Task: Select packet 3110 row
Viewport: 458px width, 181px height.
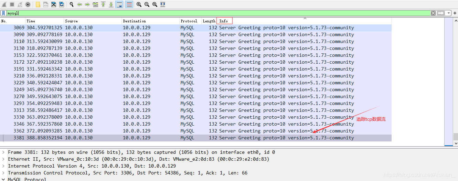Action: coord(196,42)
